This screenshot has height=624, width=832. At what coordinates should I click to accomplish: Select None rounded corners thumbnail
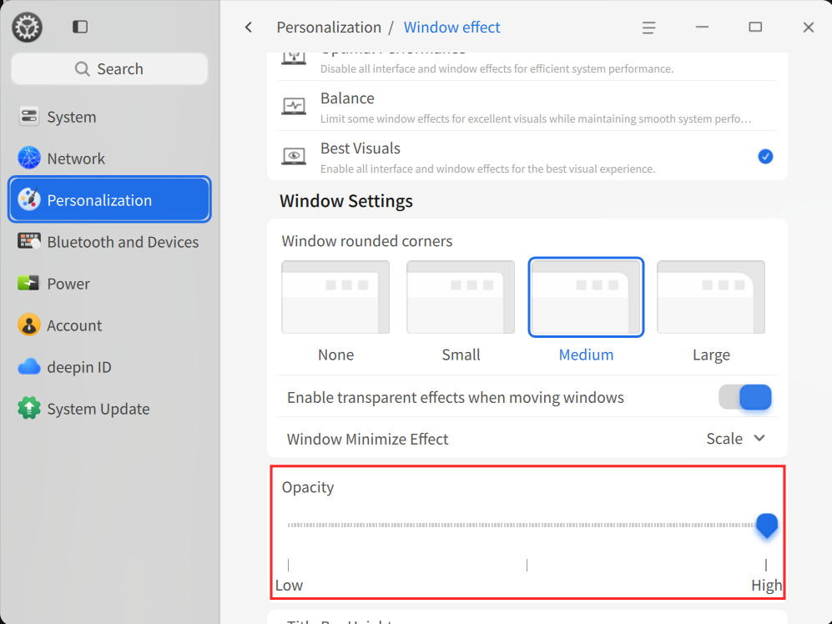pyautogui.click(x=335, y=297)
